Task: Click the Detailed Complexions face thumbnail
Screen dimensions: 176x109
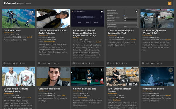Action: [x=53, y=77]
